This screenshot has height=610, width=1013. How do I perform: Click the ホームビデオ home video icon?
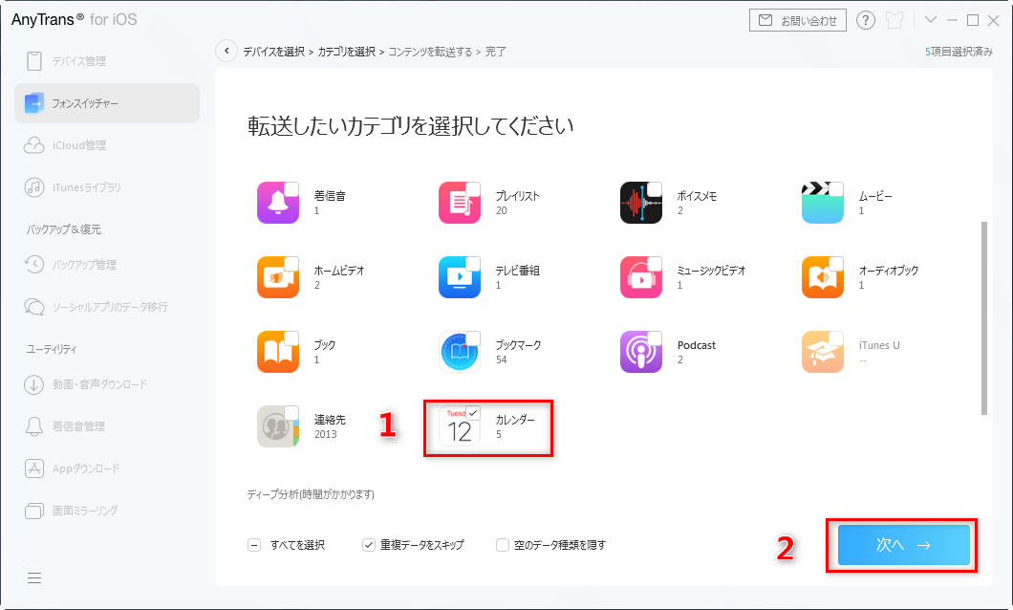coord(278,277)
